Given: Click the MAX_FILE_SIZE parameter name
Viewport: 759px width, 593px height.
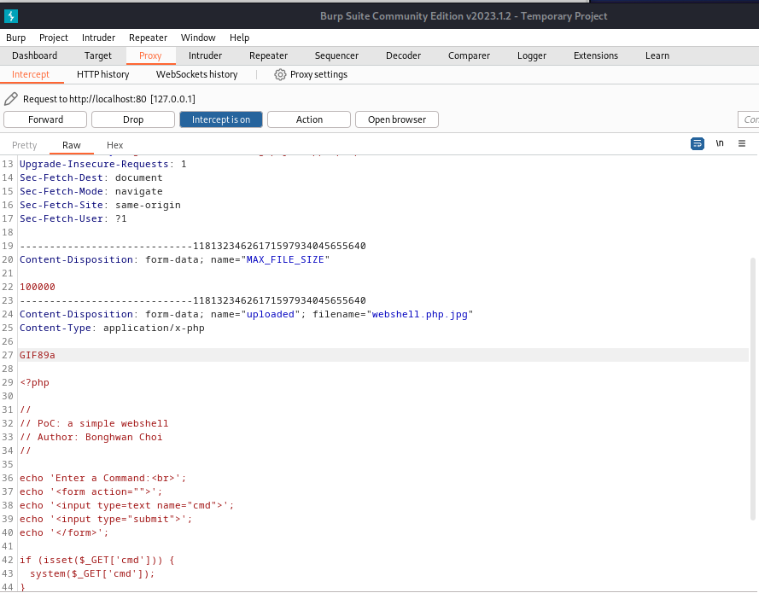Looking at the screenshot, I should click(x=285, y=259).
